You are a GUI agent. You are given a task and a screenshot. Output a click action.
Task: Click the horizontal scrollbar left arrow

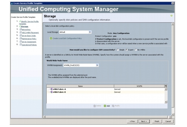[x=44, y=117]
